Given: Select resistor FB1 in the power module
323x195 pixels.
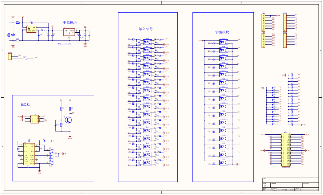Looking at the screenshot, I should pos(18,23).
